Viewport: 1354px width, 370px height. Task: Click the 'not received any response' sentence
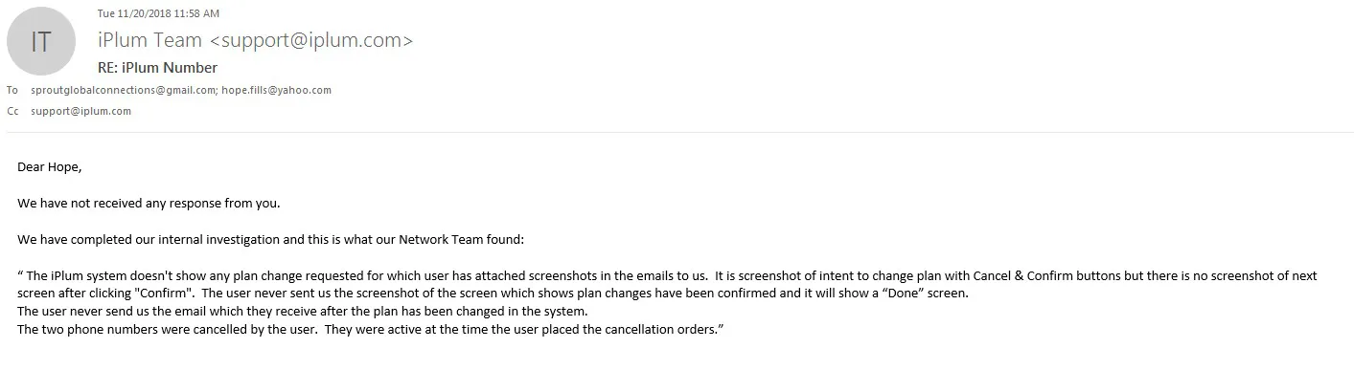pos(149,203)
